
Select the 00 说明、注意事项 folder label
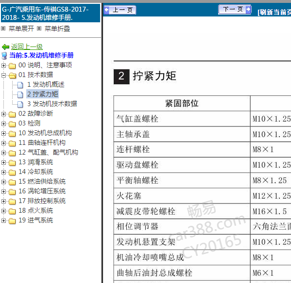pyautogui.click(x=45, y=65)
